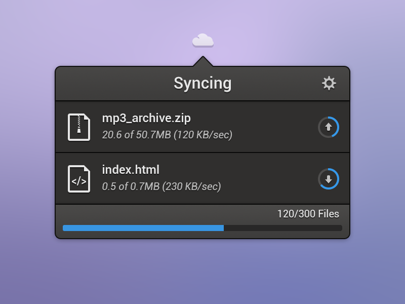The image size is (405, 304).
Task: Click the blue filled progress section
Action: (x=143, y=228)
